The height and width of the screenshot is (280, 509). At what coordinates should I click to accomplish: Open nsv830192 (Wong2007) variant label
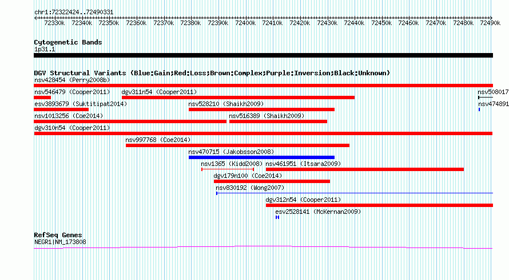[250, 188]
